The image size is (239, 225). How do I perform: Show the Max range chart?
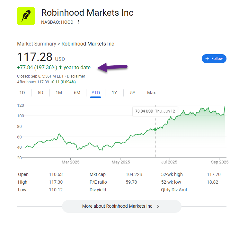tap(151, 93)
